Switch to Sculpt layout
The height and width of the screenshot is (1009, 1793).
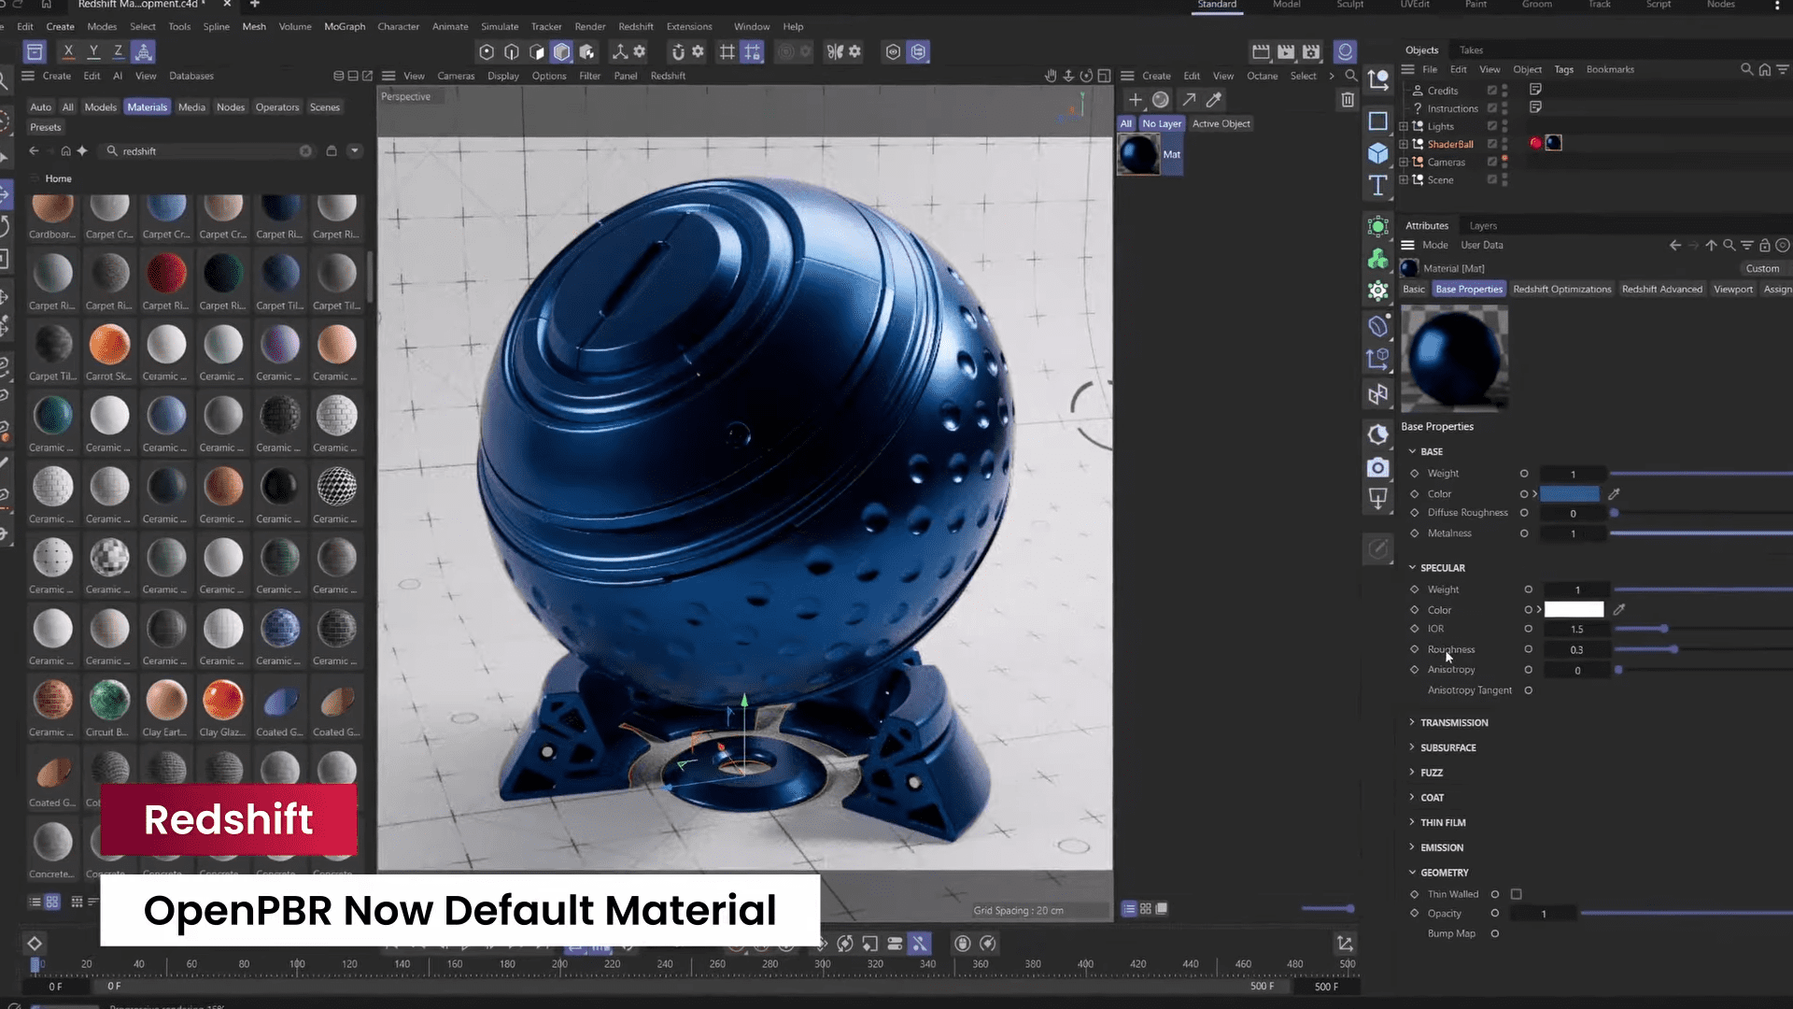coord(1350,5)
